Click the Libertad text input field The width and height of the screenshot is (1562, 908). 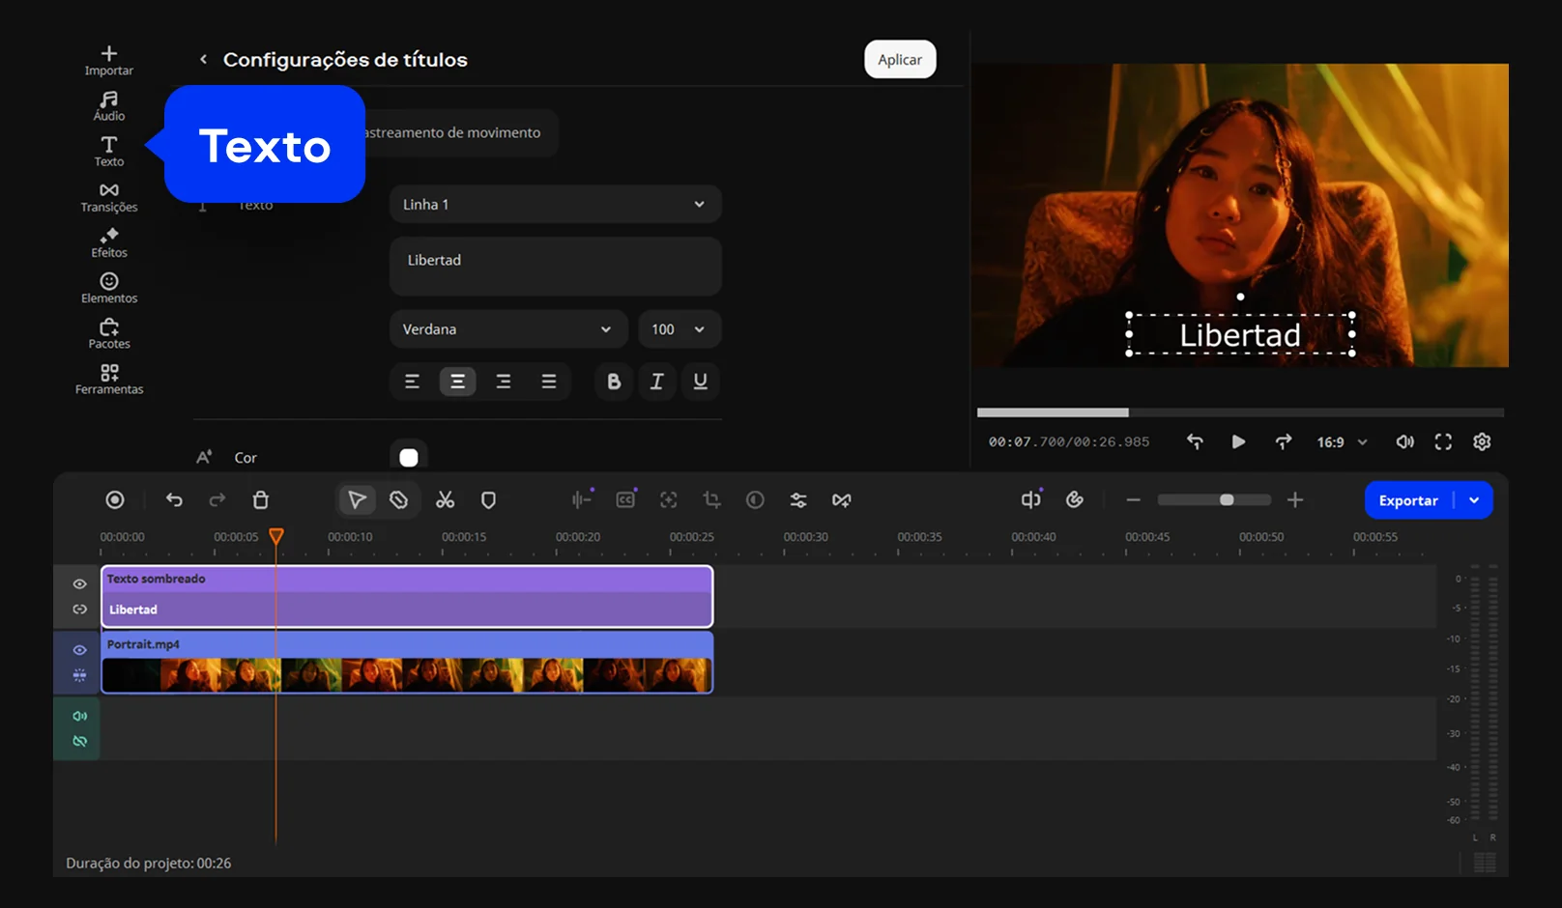555,267
